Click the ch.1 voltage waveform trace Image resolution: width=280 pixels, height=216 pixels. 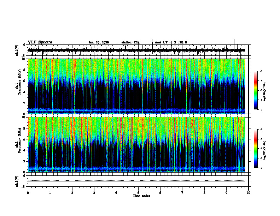click(136, 50)
